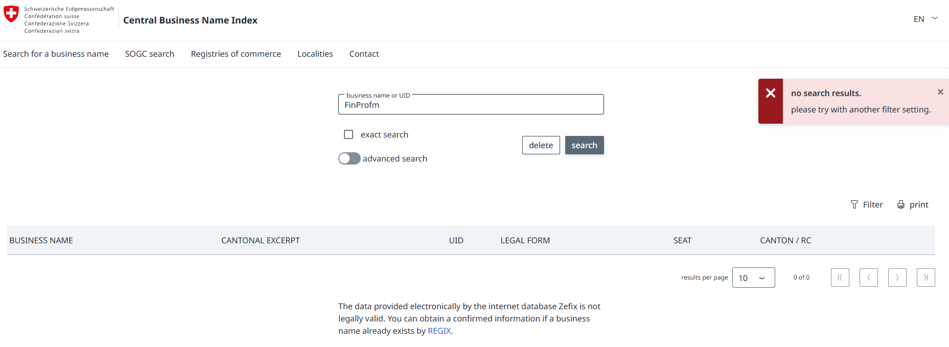
Task: Click the print printer icon
Action: (x=900, y=204)
